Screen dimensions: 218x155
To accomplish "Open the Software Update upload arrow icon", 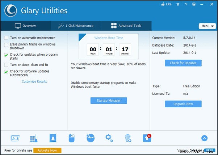I will point(147,138).
